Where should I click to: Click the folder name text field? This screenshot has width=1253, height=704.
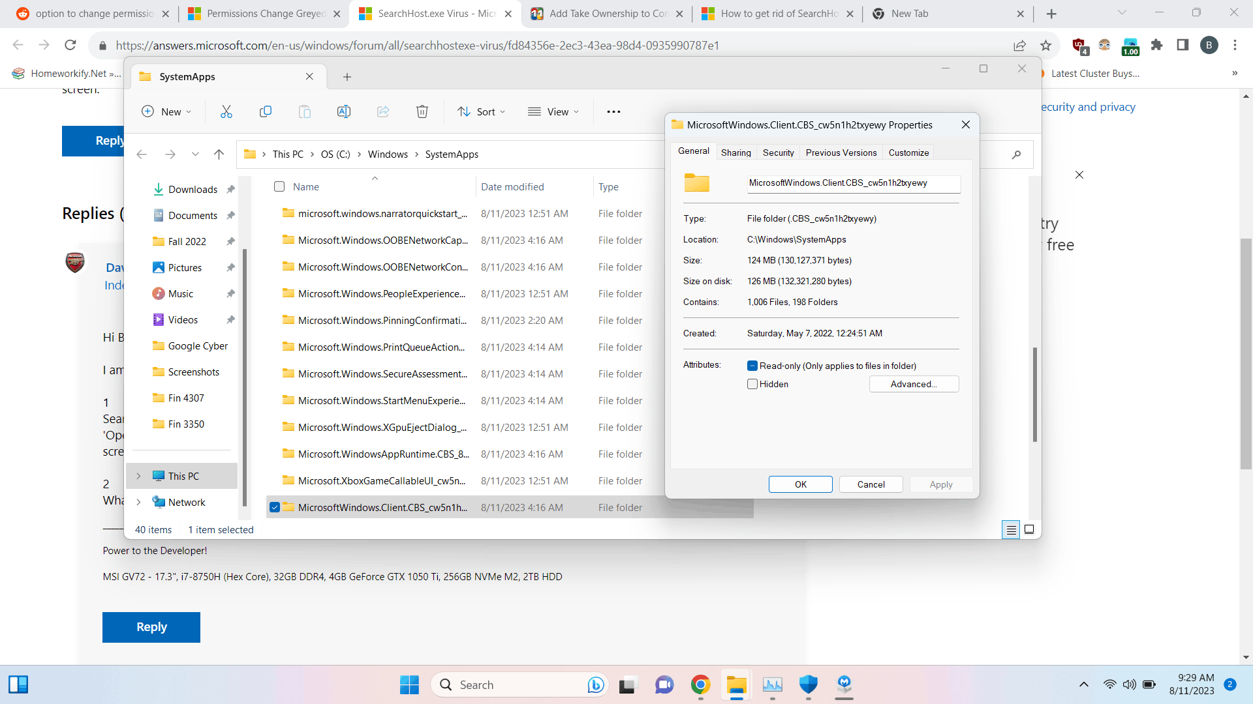[x=853, y=183]
